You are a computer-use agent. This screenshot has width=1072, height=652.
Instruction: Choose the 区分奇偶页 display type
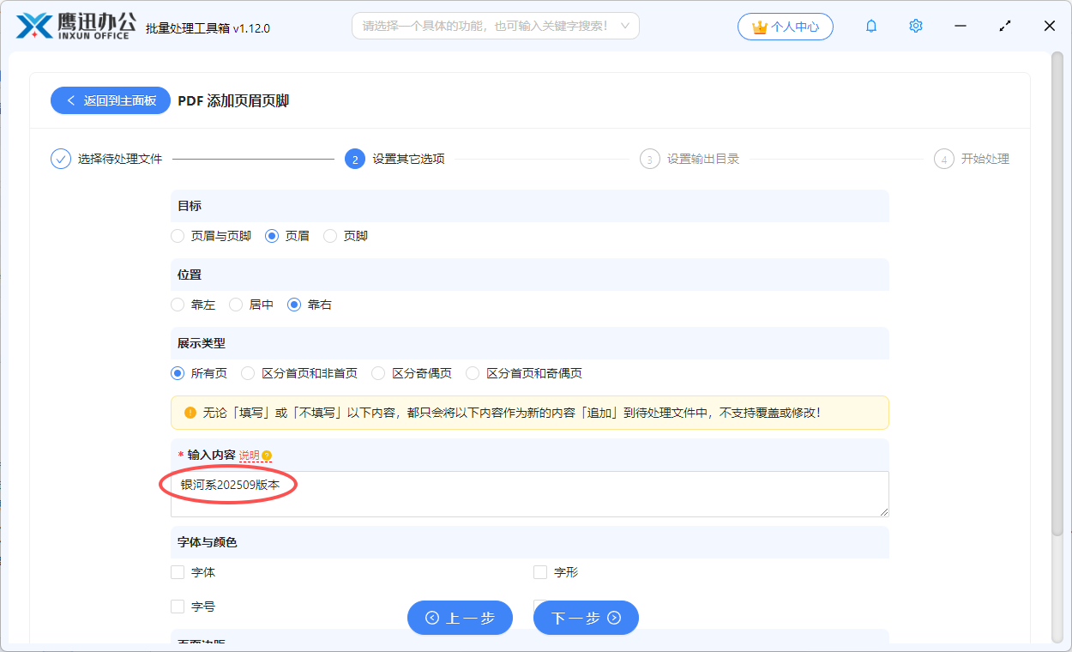coord(377,372)
